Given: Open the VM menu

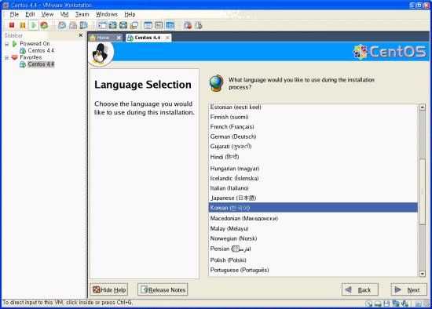Looking at the screenshot, I should (x=64, y=14).
